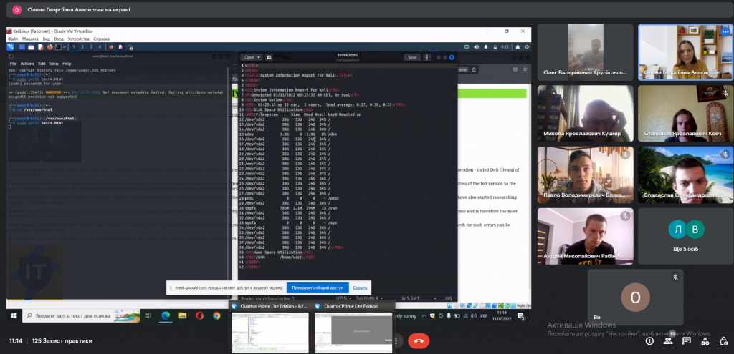Screen dimensions: 734x354
Task: Launch Opera browser from taskbar
Action: [x=199, y=316]
